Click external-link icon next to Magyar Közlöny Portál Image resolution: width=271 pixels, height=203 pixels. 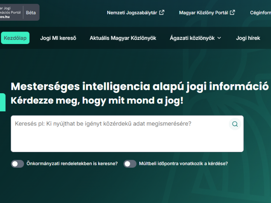[232, 12]
